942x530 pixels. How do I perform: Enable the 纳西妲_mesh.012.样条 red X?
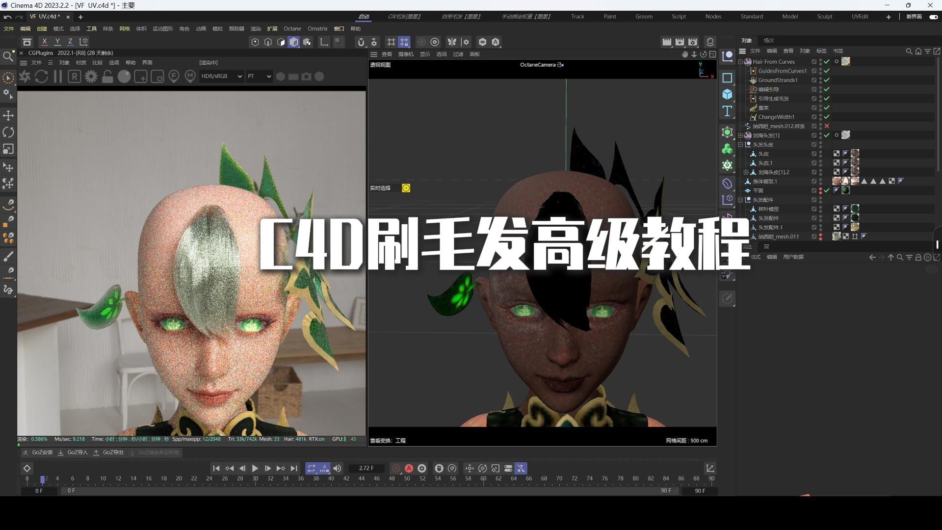click(x=827, y=126)
